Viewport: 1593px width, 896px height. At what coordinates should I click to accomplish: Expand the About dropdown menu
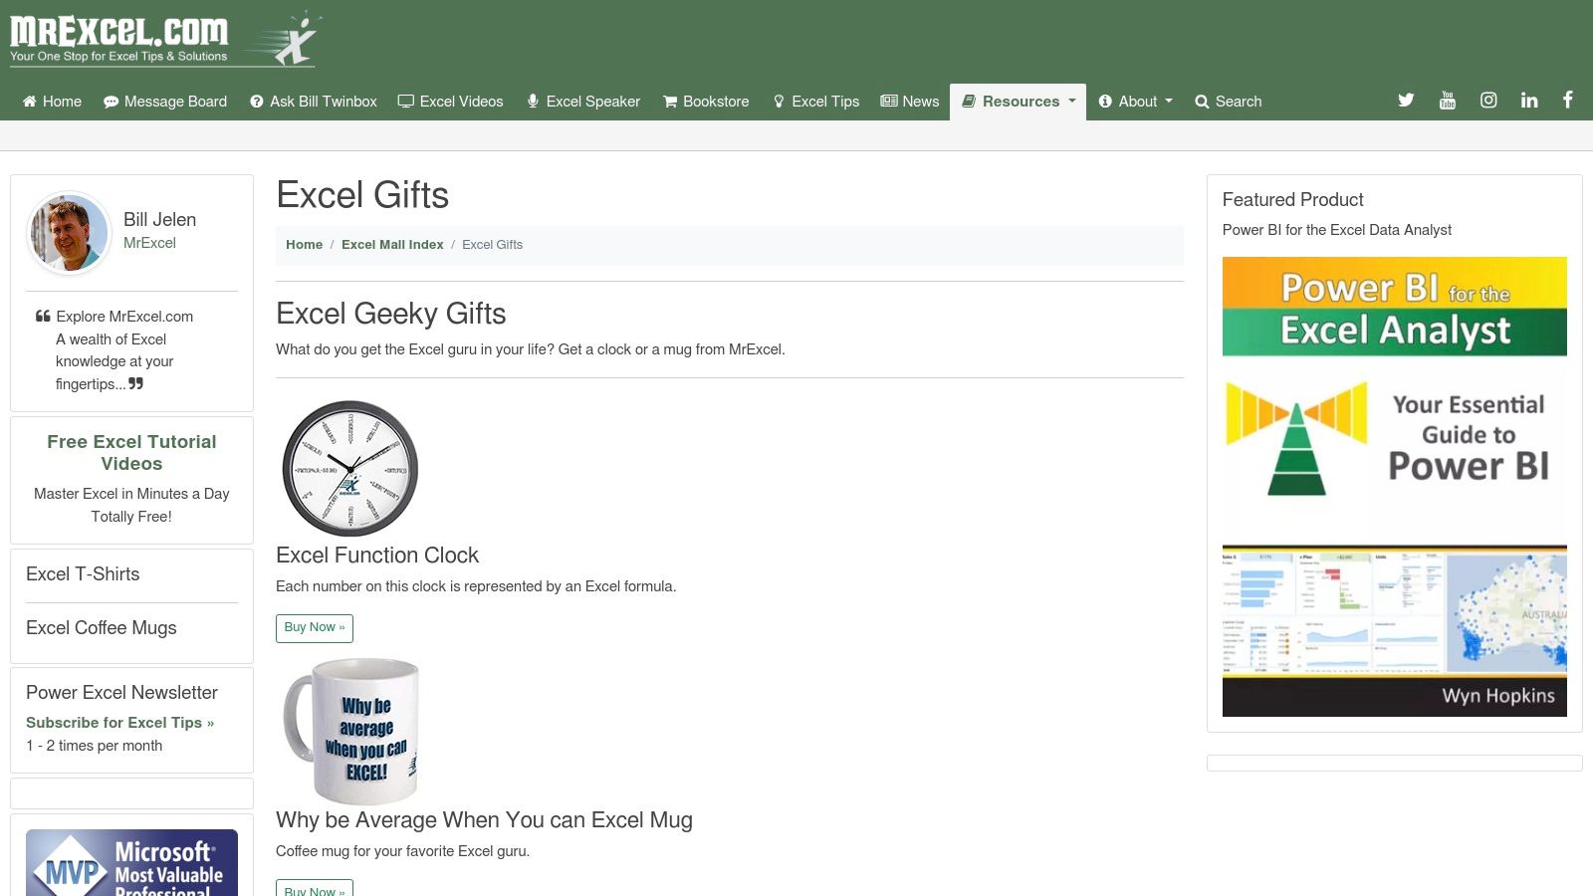[x=1135, y=102]
